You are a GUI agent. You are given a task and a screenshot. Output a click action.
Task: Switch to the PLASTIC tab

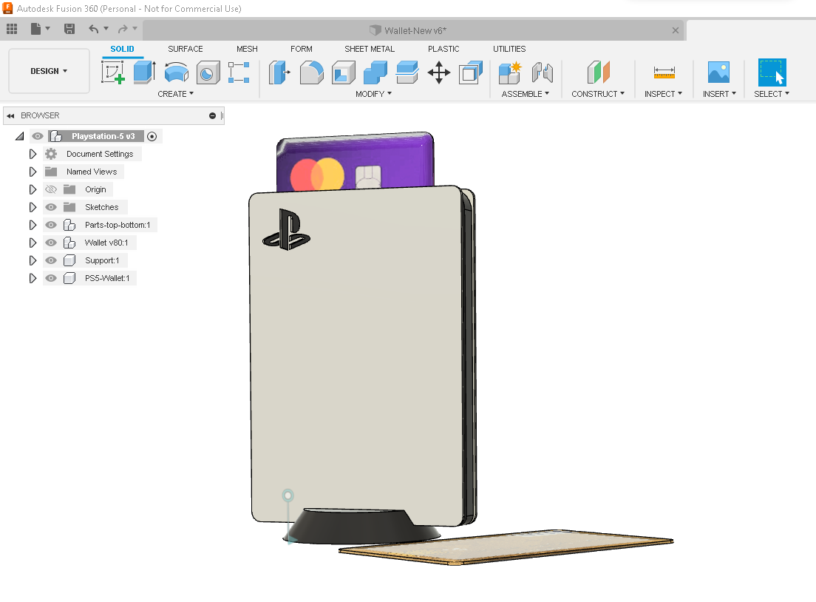pyautogui.click(x=443, y=49)
